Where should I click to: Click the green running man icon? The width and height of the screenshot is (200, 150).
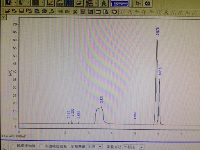[104, 3]
